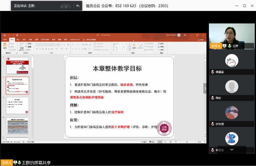Click the reply arrow in the speaker bar

(x=77, y=6)
